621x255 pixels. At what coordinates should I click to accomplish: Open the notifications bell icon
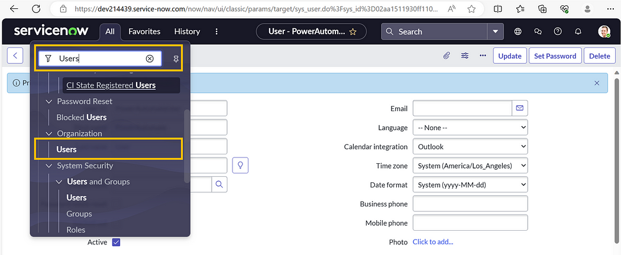[x=578, y=31]
